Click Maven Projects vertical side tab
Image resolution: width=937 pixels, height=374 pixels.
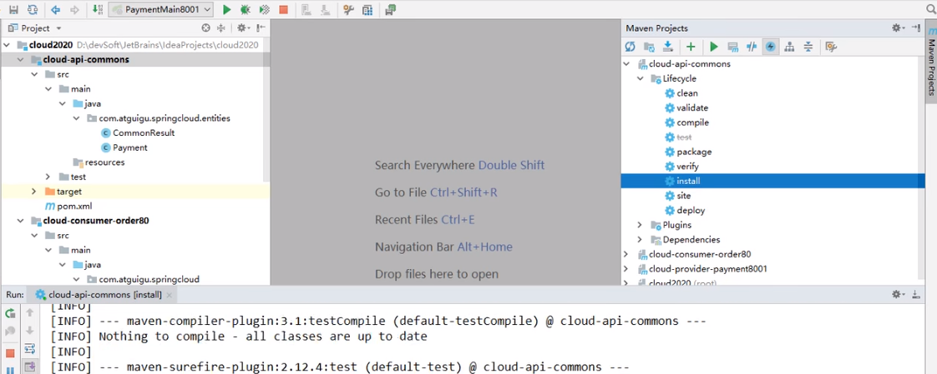coord(931,60)
